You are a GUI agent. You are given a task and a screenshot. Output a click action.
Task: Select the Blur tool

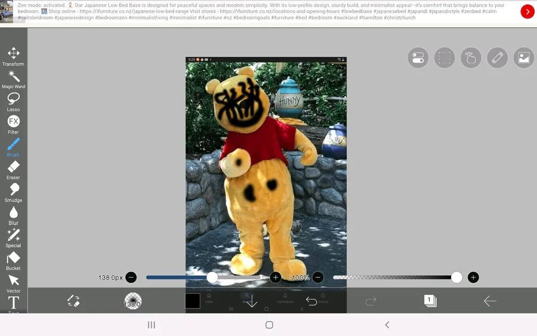(x=13, y=215)
